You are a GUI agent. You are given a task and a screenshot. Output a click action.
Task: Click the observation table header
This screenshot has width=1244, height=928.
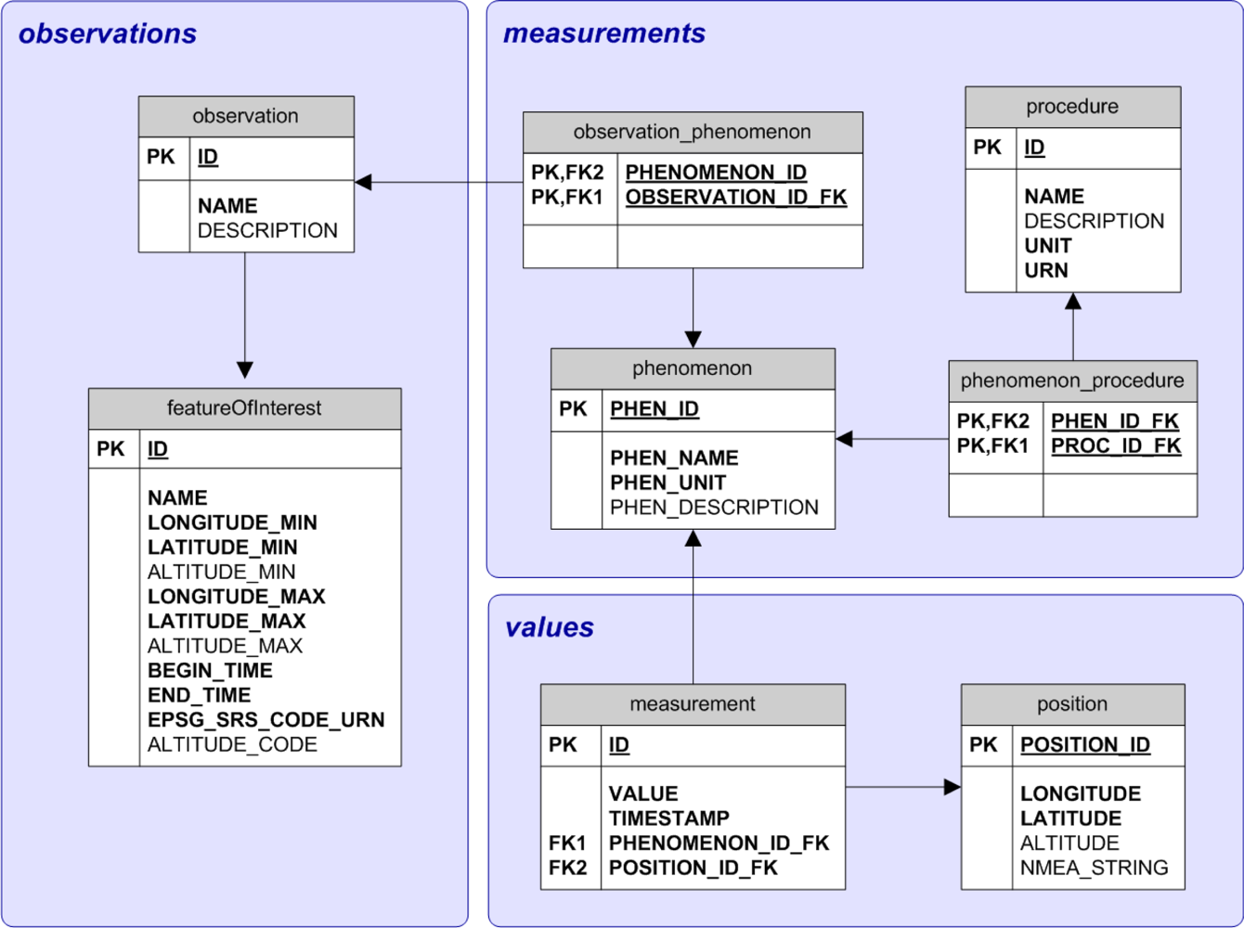[246, 116]
